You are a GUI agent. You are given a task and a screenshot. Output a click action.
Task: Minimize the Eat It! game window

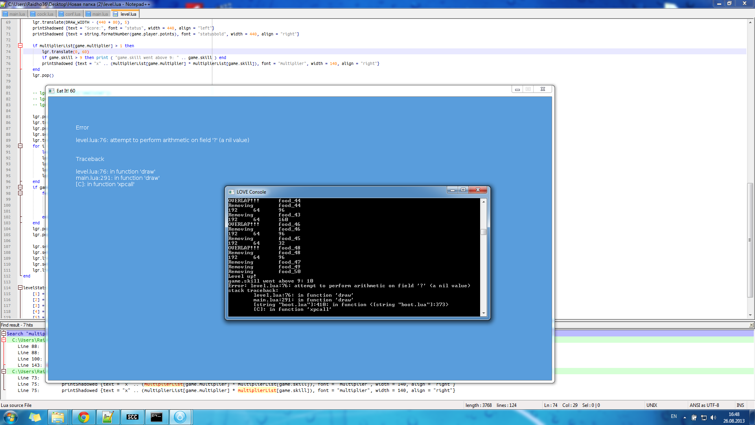click(517, 89)
